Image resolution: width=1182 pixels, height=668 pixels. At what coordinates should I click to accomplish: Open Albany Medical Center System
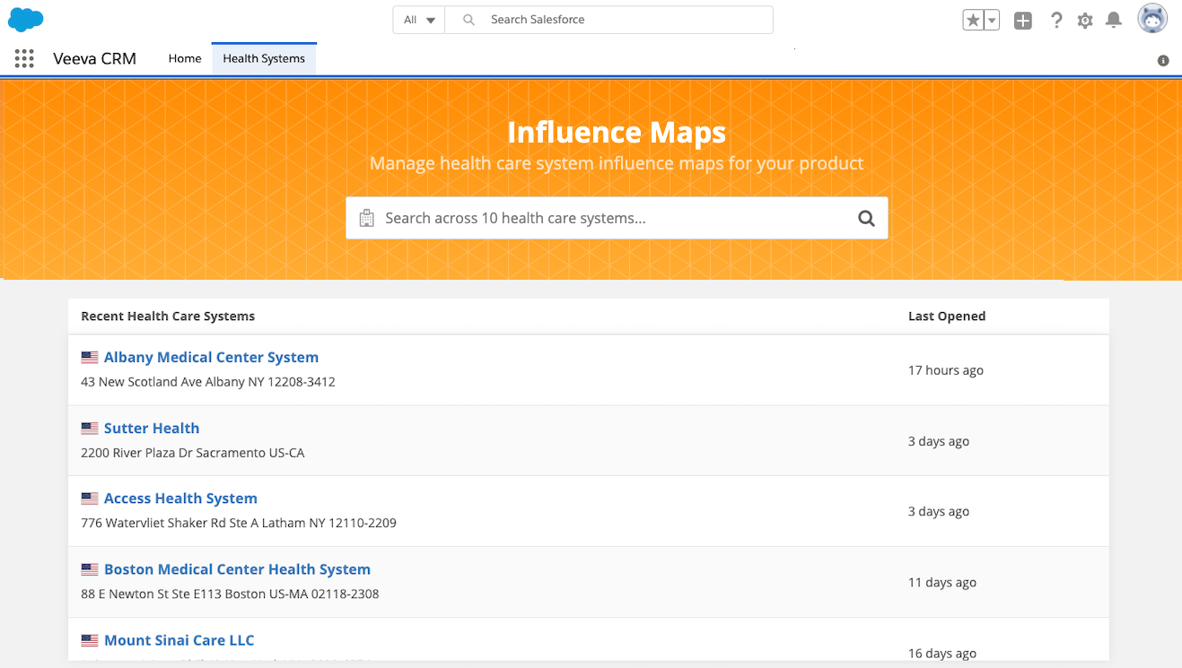(x=211, y=357)
